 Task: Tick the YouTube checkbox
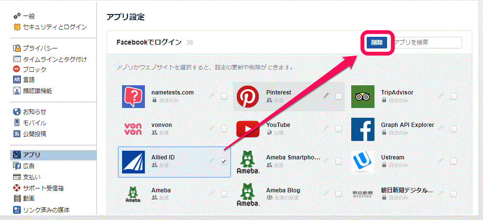coord(339,128)
